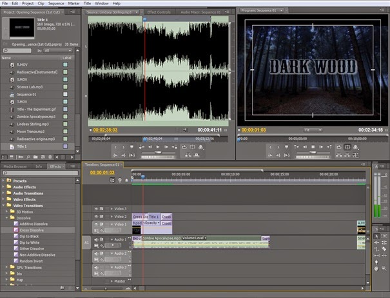
Task: Stop playback in the Program monitor
Action: 313,147
